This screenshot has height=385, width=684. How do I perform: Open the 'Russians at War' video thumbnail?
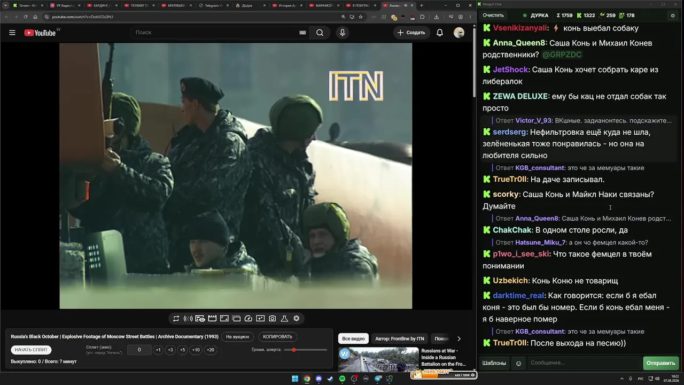[x=378, y=359]
